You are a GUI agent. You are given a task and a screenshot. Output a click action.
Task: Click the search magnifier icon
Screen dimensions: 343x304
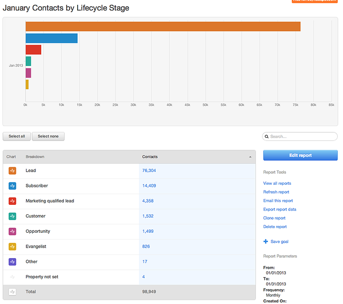(267, 137)
